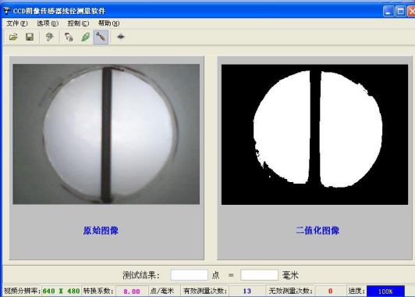Click the dark diamond-shaped toolbar icon
Screen dimensions: 415x297
coord(121,36)
